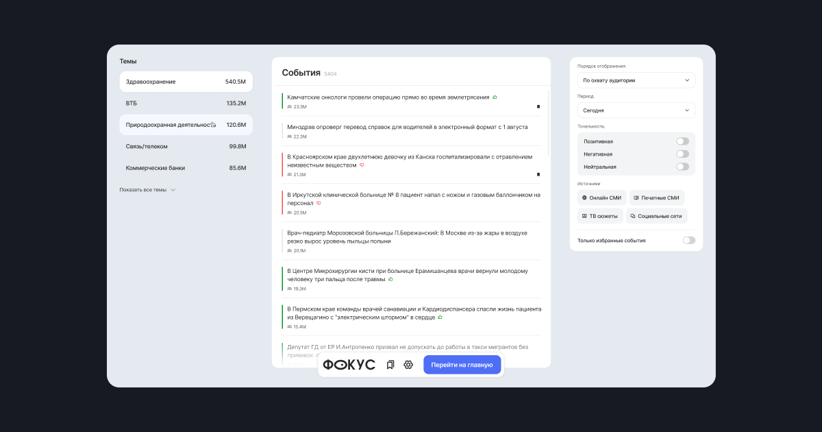Expand Показать все темы list
The image size is (822, 432).
click(147, 190)
